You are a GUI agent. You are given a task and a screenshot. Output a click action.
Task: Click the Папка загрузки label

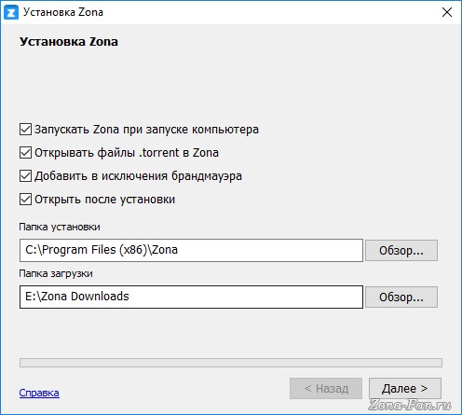56,273
